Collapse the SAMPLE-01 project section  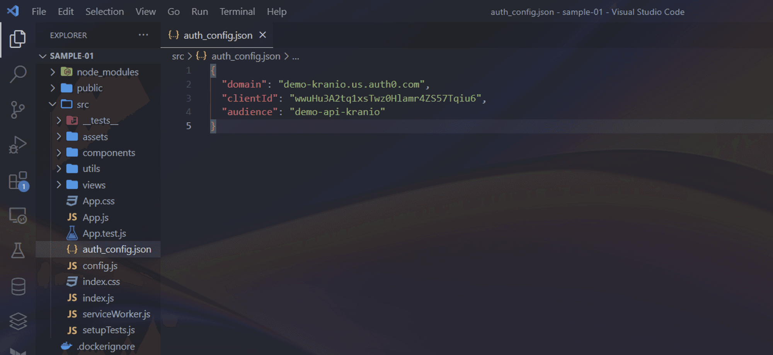point(72,56)
